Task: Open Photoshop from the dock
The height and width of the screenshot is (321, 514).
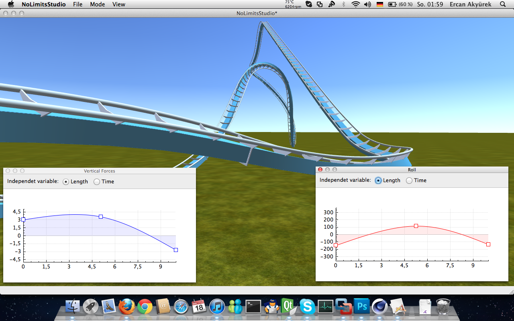Action: tap(362, 307)
